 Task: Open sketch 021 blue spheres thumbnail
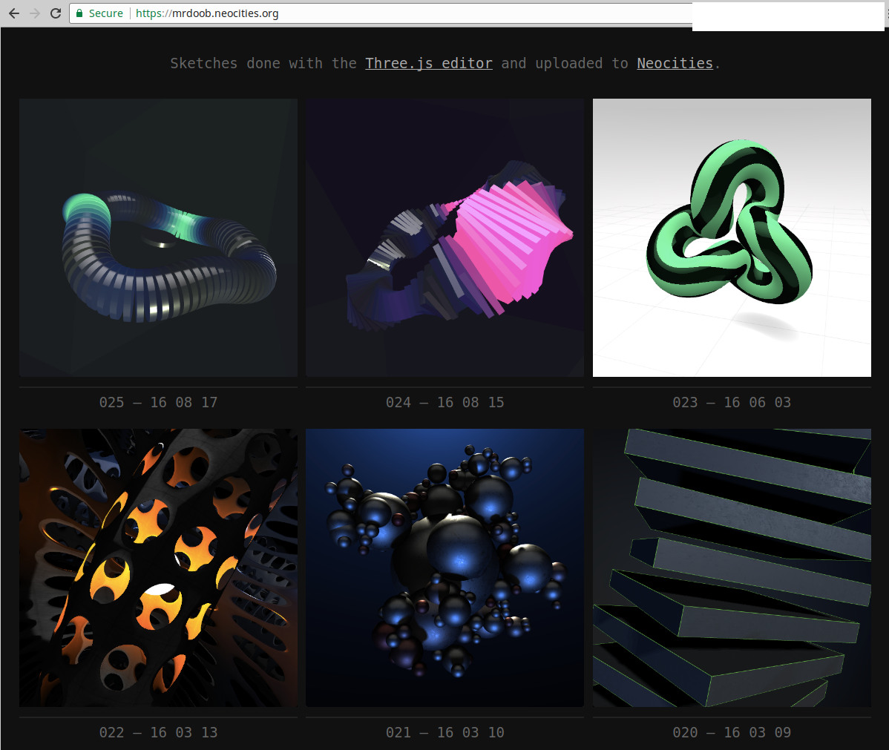click(x=444, y=568)
